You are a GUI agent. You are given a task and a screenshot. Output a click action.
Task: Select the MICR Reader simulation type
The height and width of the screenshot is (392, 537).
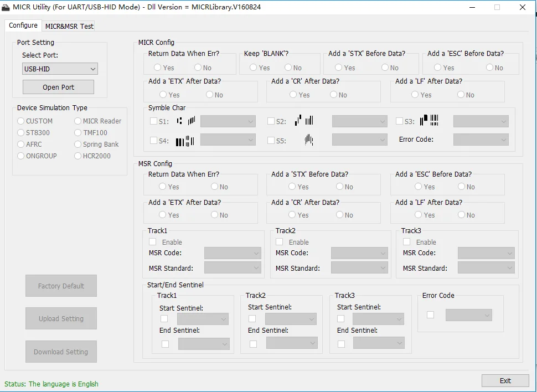[x=78, y=121]
